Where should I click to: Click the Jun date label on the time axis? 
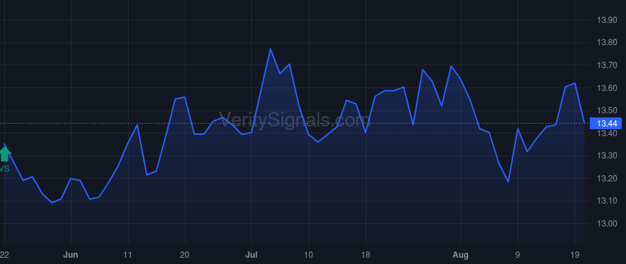pyautogui.click(x=71, y=255)
